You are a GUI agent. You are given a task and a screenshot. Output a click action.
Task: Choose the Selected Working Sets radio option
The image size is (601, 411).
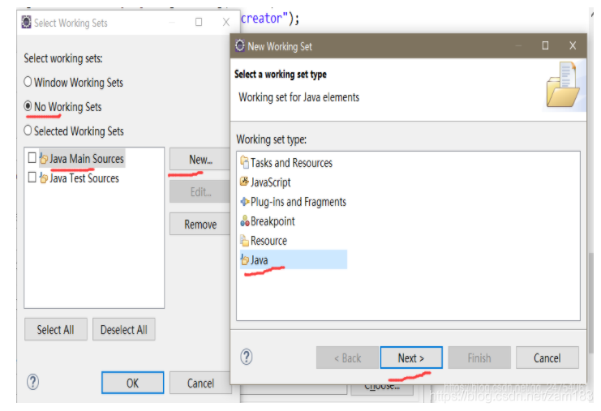coord(28,131)
